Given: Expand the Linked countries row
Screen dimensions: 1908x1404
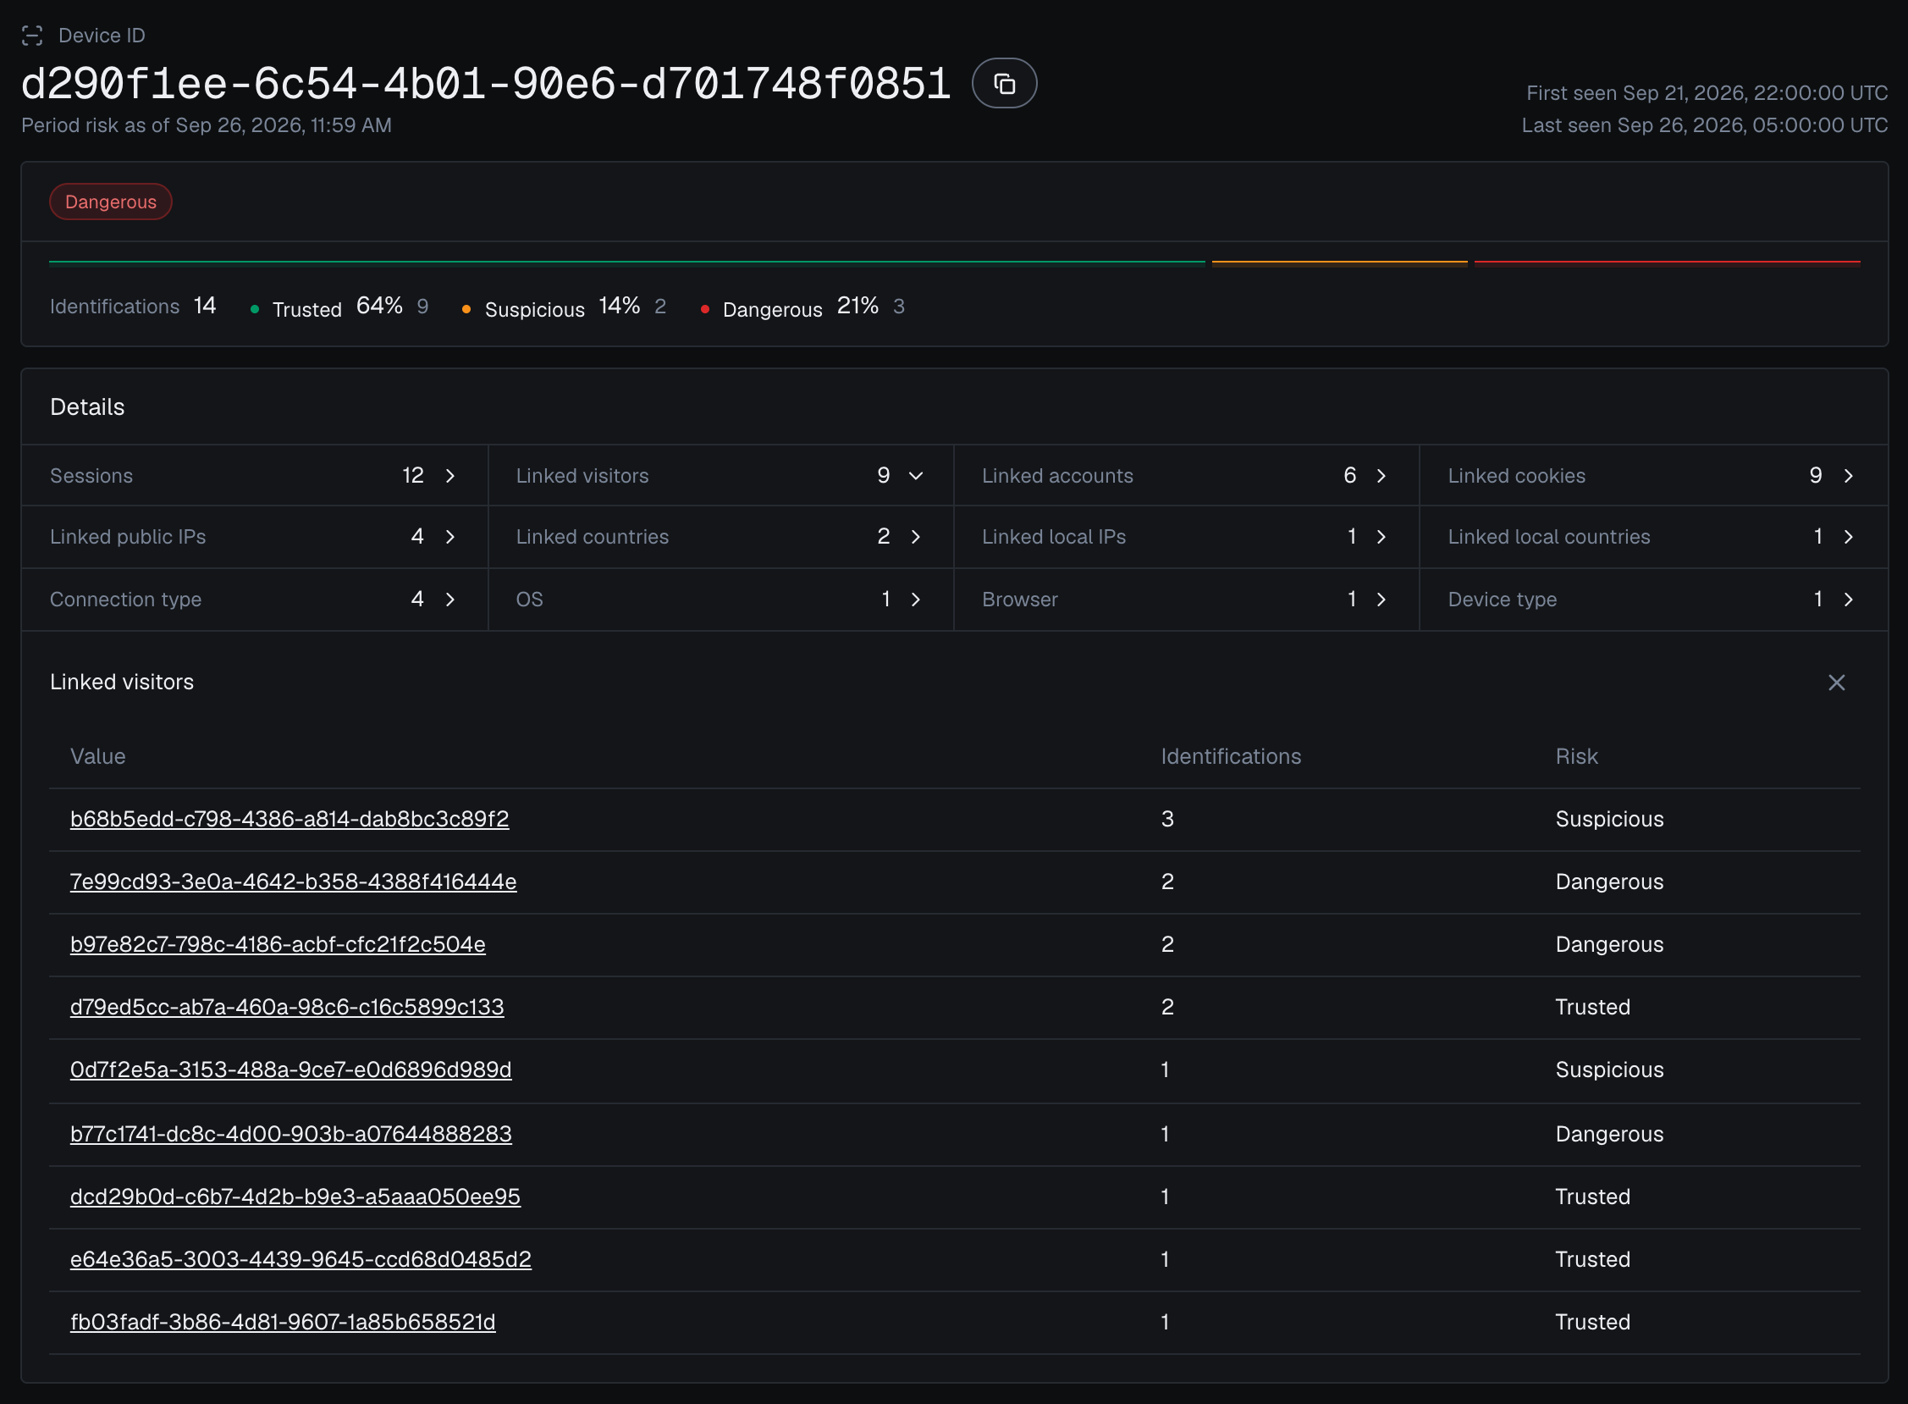Looking at the screenshot, I should click(x=720, y=536).
